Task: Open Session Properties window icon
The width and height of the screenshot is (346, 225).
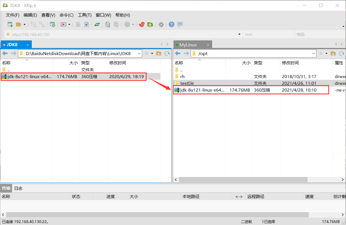Action: 53,24
